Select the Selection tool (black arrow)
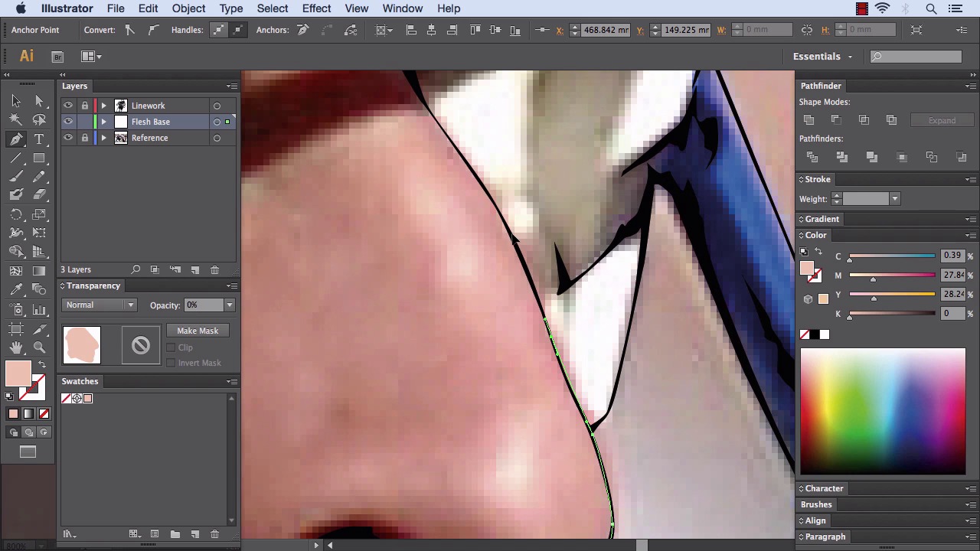 pos(16,101)
